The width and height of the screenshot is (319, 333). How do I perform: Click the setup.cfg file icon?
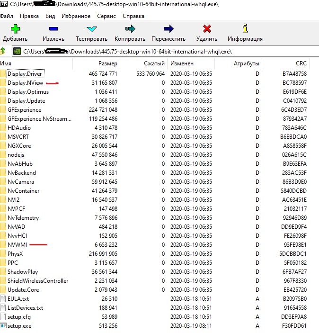click(x=3, y=316)
